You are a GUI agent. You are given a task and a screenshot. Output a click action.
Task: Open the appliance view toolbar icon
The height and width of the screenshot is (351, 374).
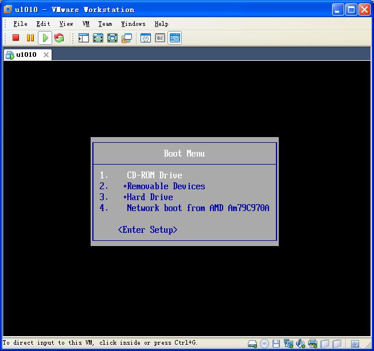[x=160, y=38]
